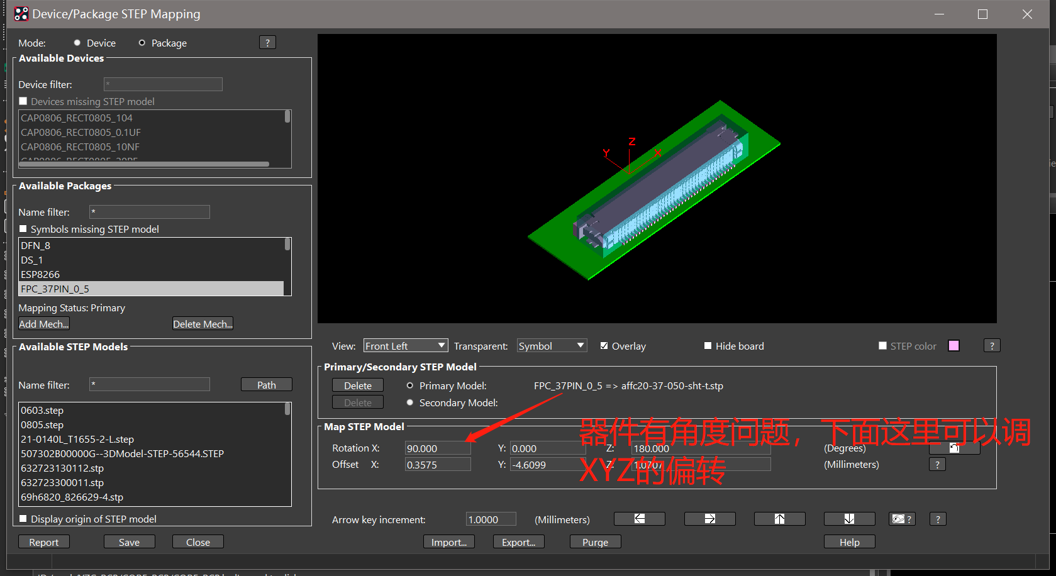
Task: Open the help question mark beside Mode
Action: [267, 43]
